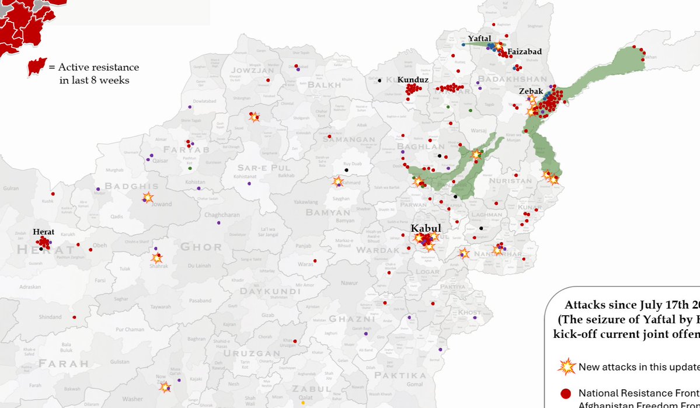Select the WARDAK province label

[x=378, y=250]
